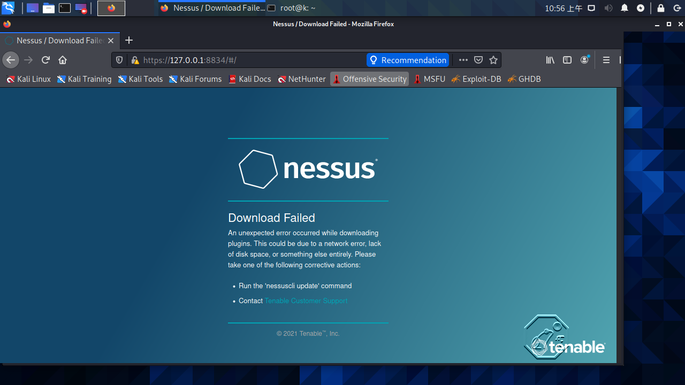Maximize the Firefox window
Screen dimensions: 685x385
pyautogui.click(x=669, y=24)
